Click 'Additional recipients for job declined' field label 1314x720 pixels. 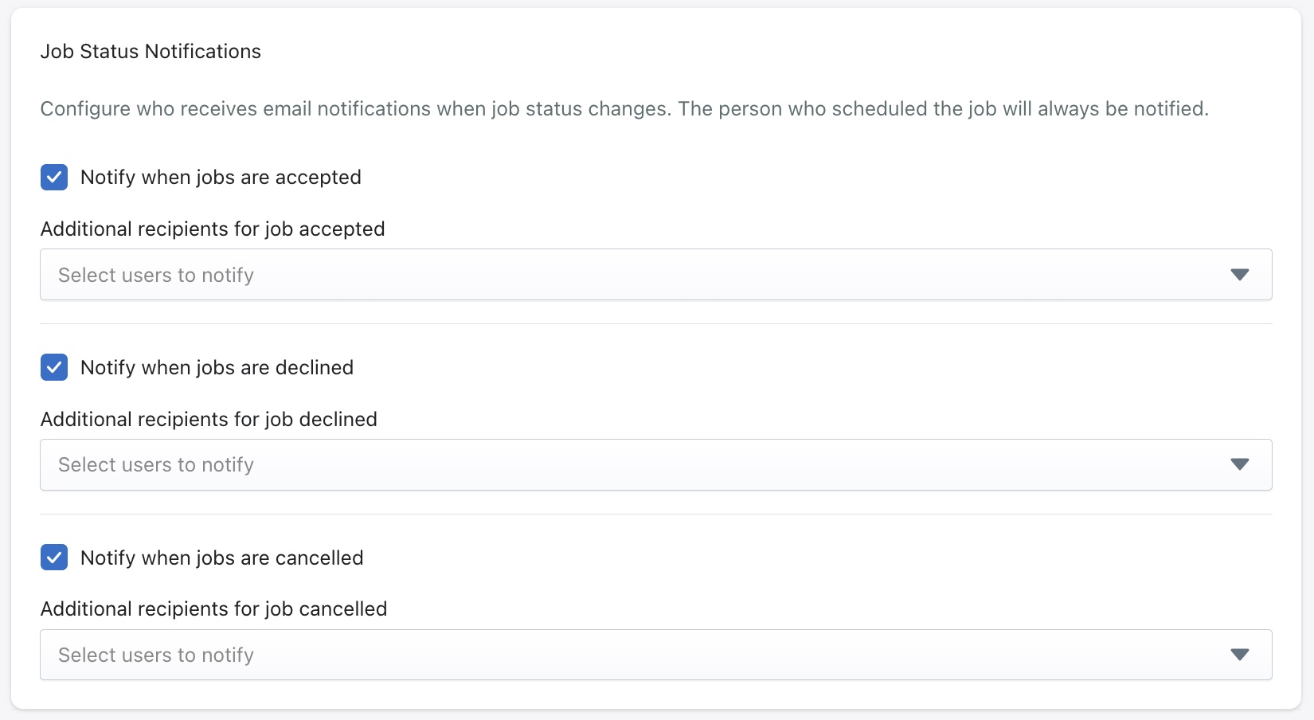pos(209,419)
